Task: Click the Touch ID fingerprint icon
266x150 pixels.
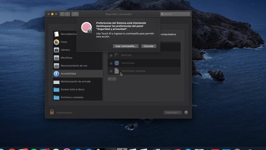Action: click(86, 27)
